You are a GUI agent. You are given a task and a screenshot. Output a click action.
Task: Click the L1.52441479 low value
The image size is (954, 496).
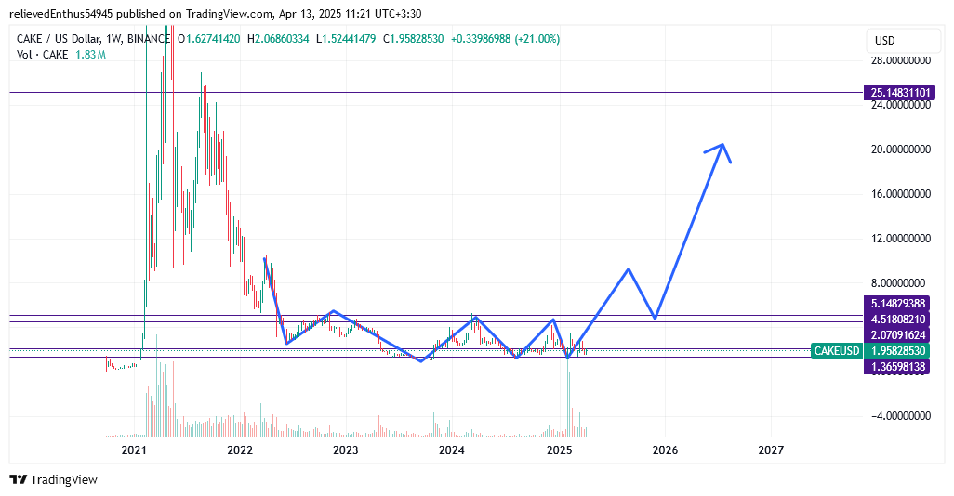(x=346, y=39)
